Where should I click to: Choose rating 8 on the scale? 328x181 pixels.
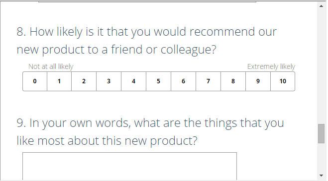[233, 81]
